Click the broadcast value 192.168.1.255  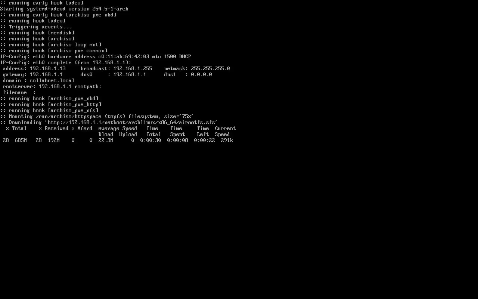tap(133, 68)
